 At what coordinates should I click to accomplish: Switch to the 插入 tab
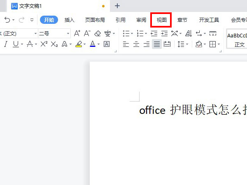70,20
